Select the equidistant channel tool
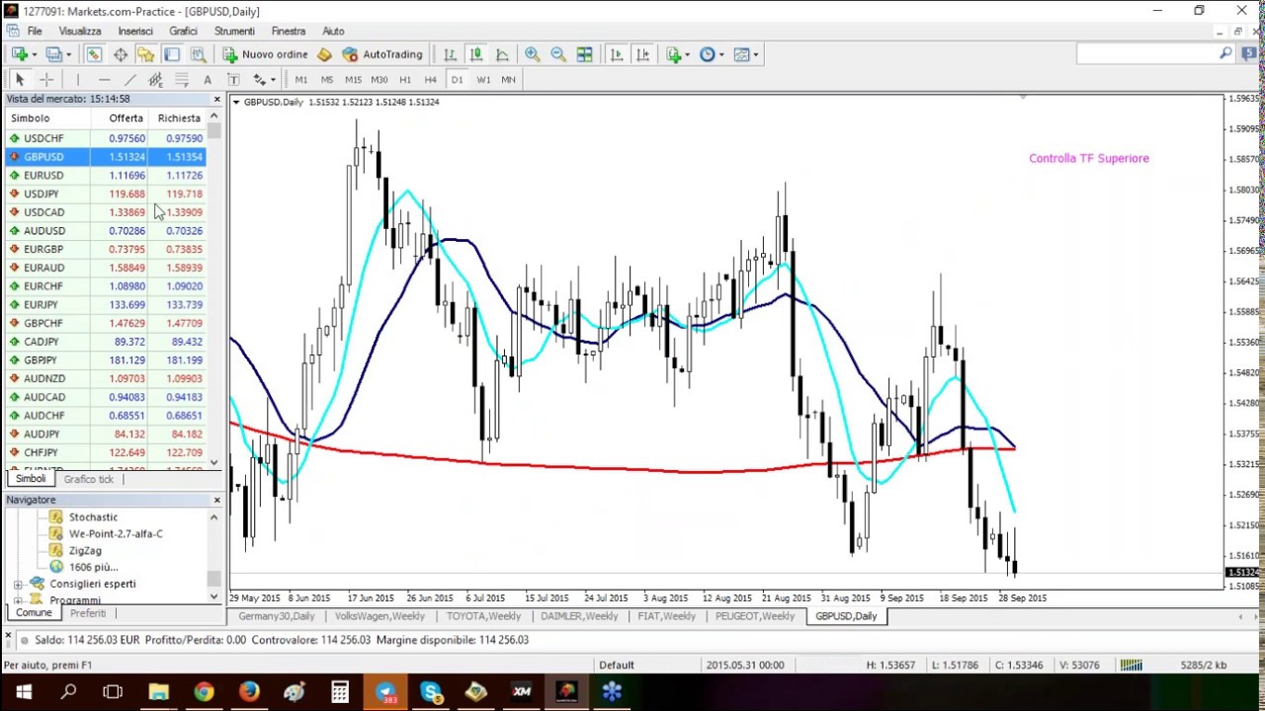 (x=155, y=79)
